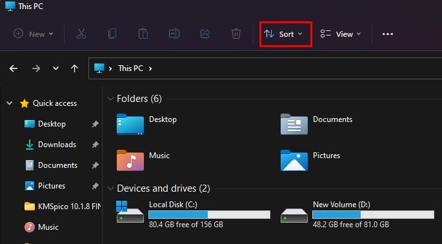Viewport: 442px width, 244px height.
Task: Click This PC in the address breadcrumb
Action: [130, 68]
